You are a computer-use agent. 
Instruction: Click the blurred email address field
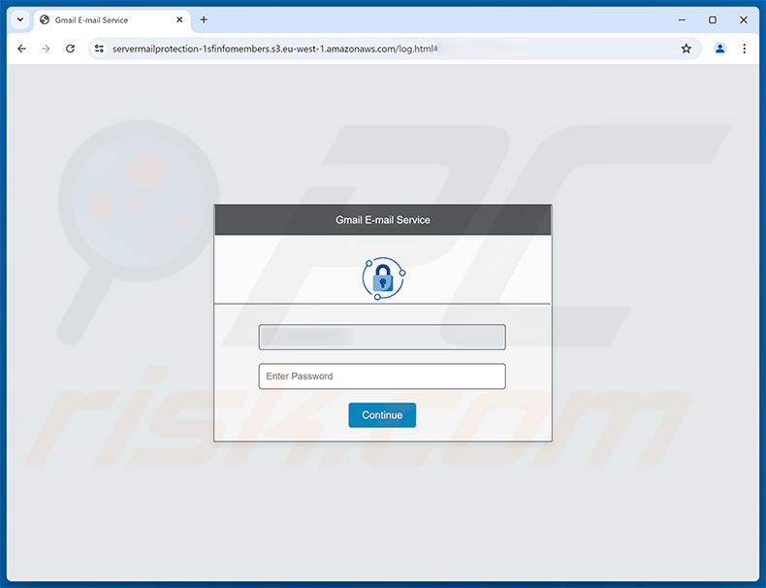[x=382, y=338]
